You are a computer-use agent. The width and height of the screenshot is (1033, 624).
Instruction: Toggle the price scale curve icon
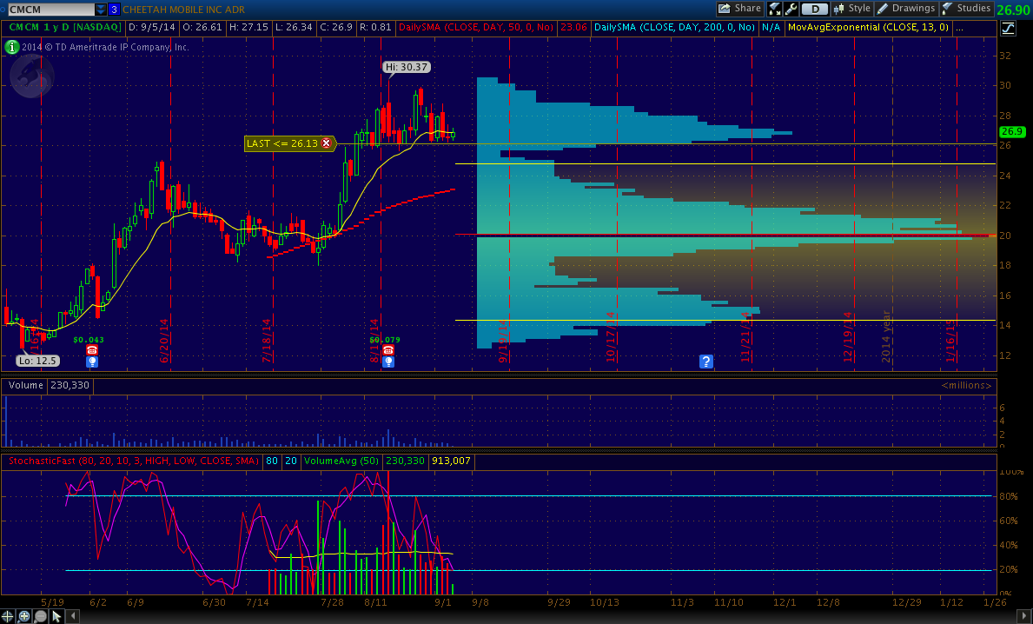1007,29
